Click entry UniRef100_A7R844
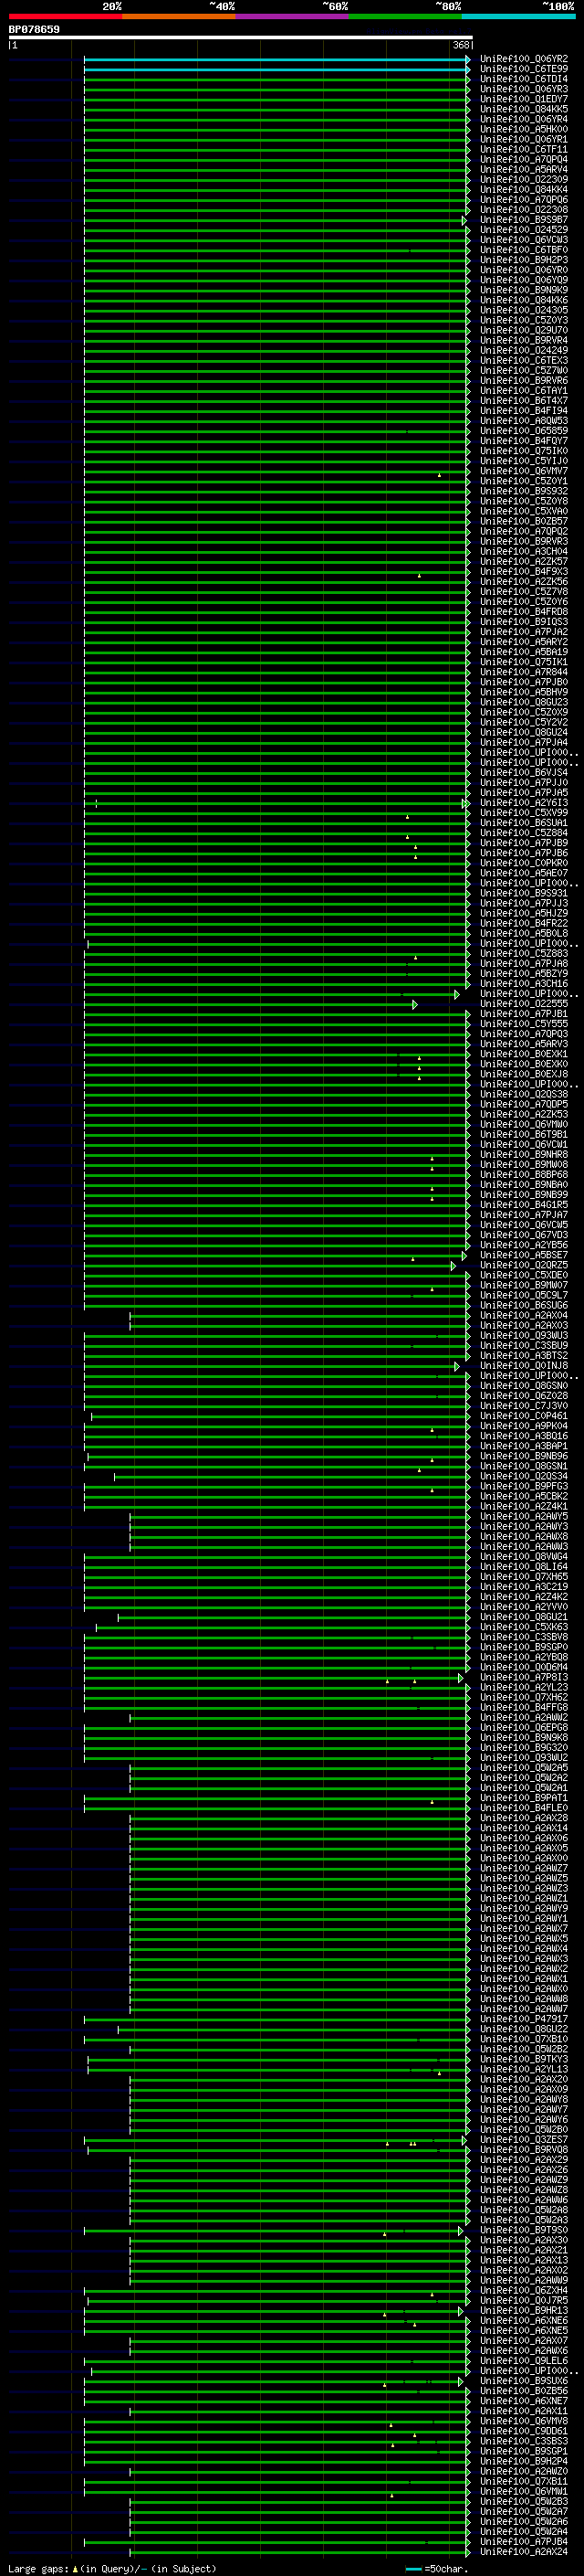The height and width of the screenshot is (2576, 584). pyautogui.click(x=524, y=672)
